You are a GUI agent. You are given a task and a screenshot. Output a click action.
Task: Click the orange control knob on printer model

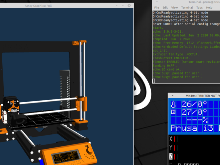tap(89, 150)
